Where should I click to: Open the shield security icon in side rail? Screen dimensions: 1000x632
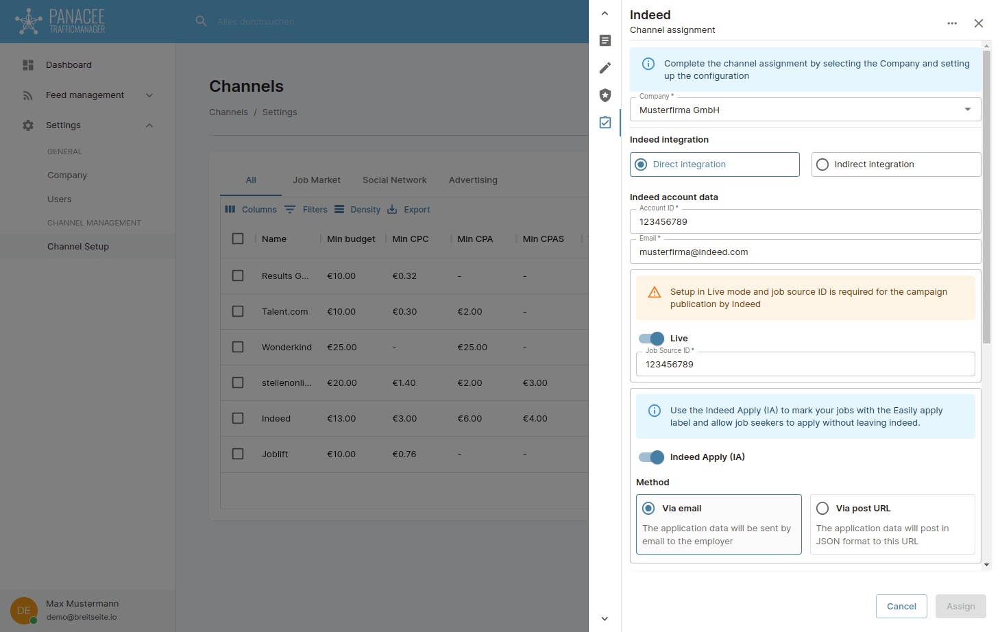point(605,95)
